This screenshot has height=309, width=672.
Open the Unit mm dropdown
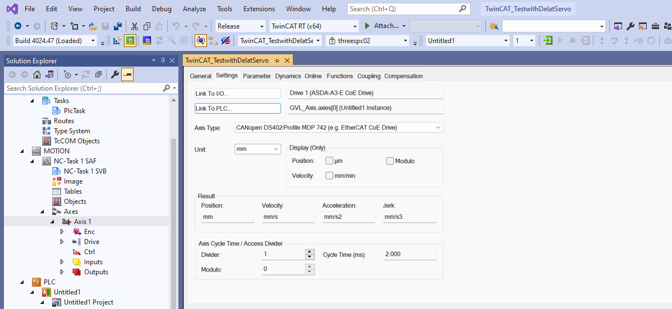(275, 149)
